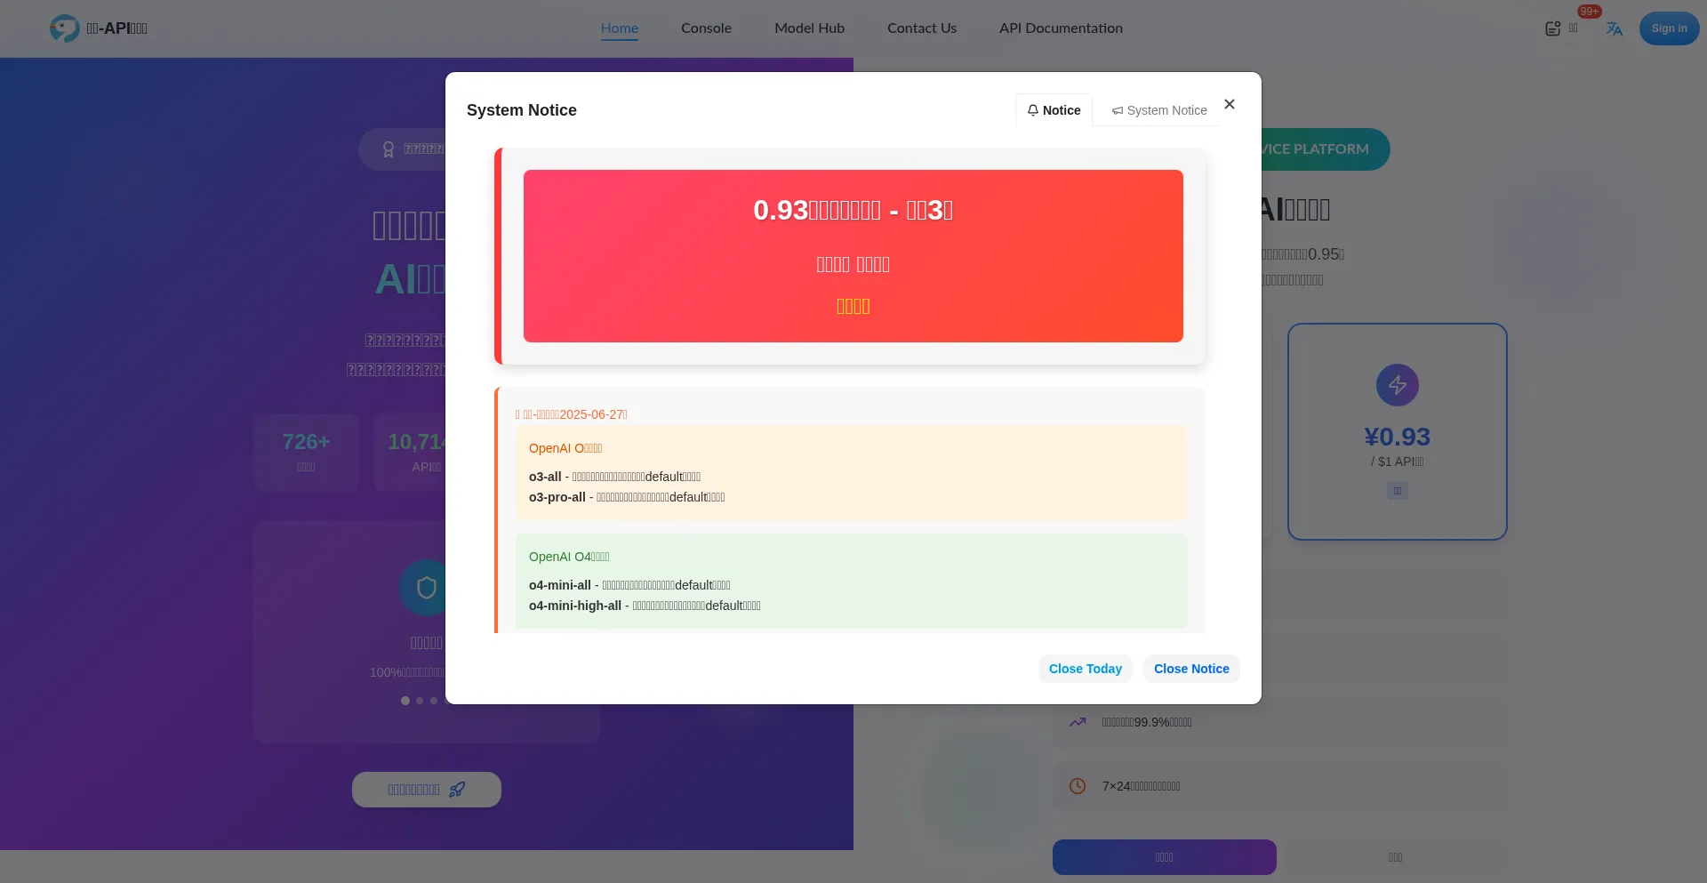
Task: Select the first carousel dot indicator
Action: coord(405,701)
